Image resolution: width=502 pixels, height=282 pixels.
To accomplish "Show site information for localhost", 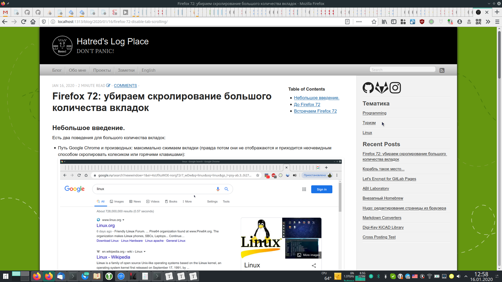I will coord(53,22).
